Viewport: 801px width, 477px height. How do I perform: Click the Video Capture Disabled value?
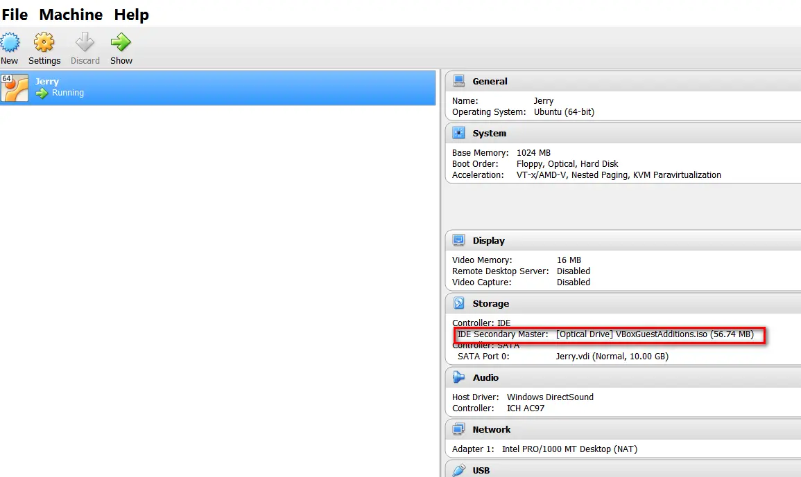tap(573, 282)
